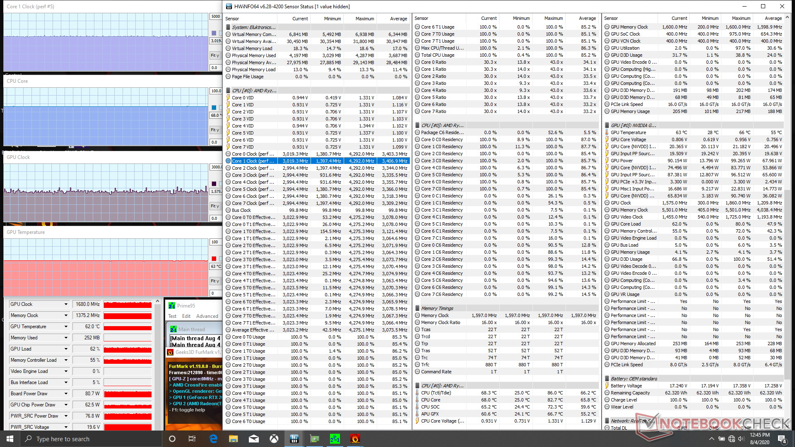Open File Explorer from the taskbar

point(234,439)
